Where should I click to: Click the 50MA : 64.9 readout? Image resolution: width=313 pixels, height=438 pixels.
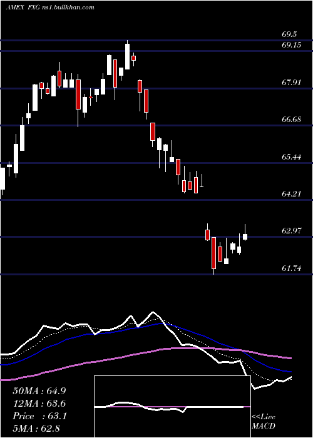coord(39,391)
